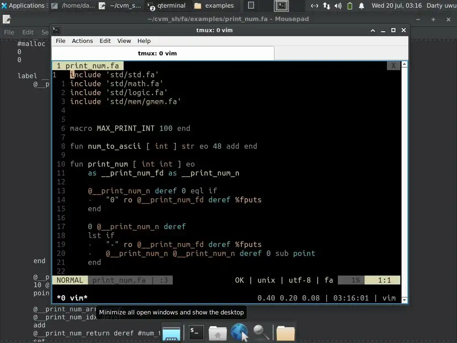Switch to the examples folder taskbar entry
This screenshot has height=343, width=457.
pyautogui.click(x=215, y=5)
